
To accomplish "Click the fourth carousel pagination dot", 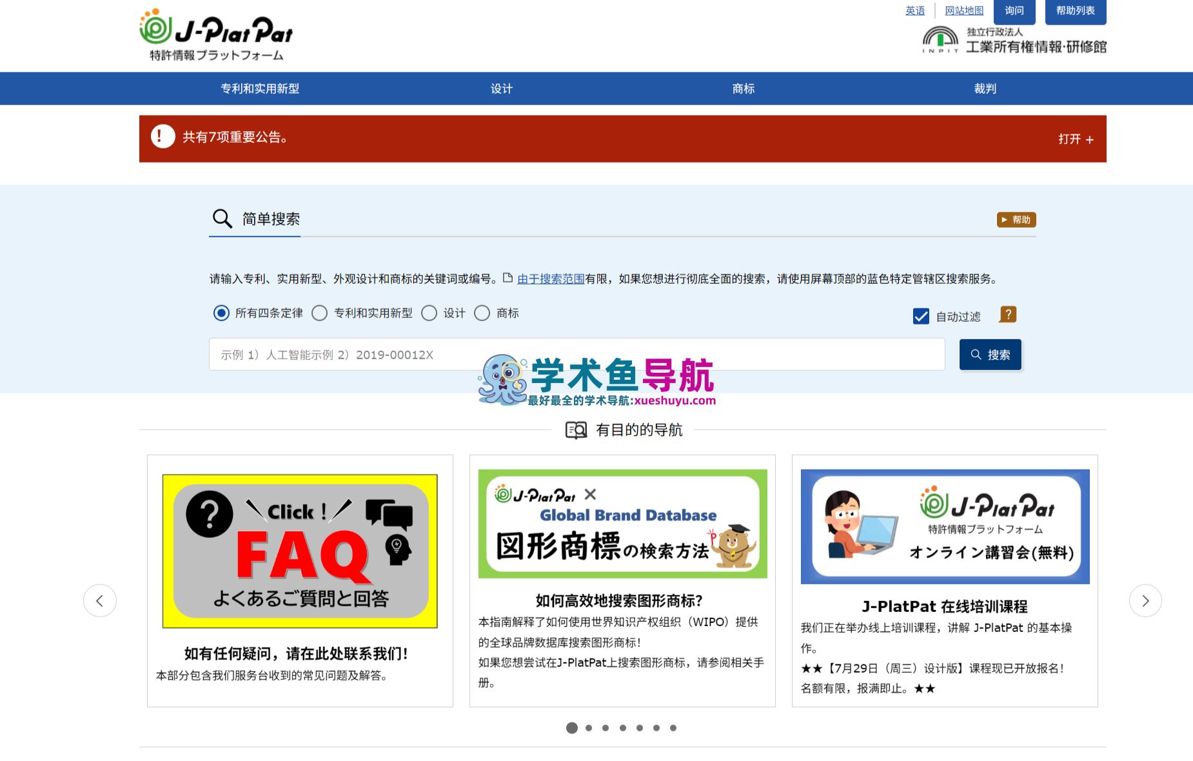I will point(623,727).
